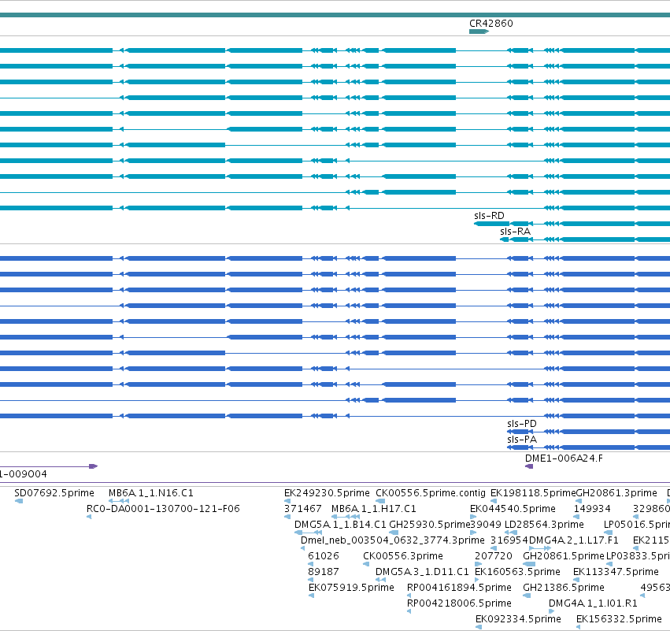Image resolution: width=670 pixels, height=631 pixels.
Task: Select the RP004218006.5prime EST label
Action: coord(459,603)
